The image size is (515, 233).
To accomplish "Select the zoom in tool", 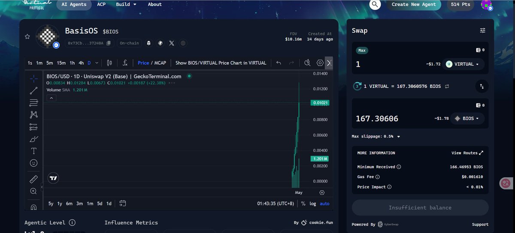I will pyautogui.click(x=33, y=191).
